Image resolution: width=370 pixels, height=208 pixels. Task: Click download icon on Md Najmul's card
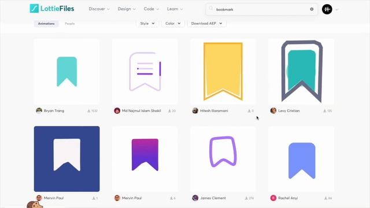tap(169, 110)
